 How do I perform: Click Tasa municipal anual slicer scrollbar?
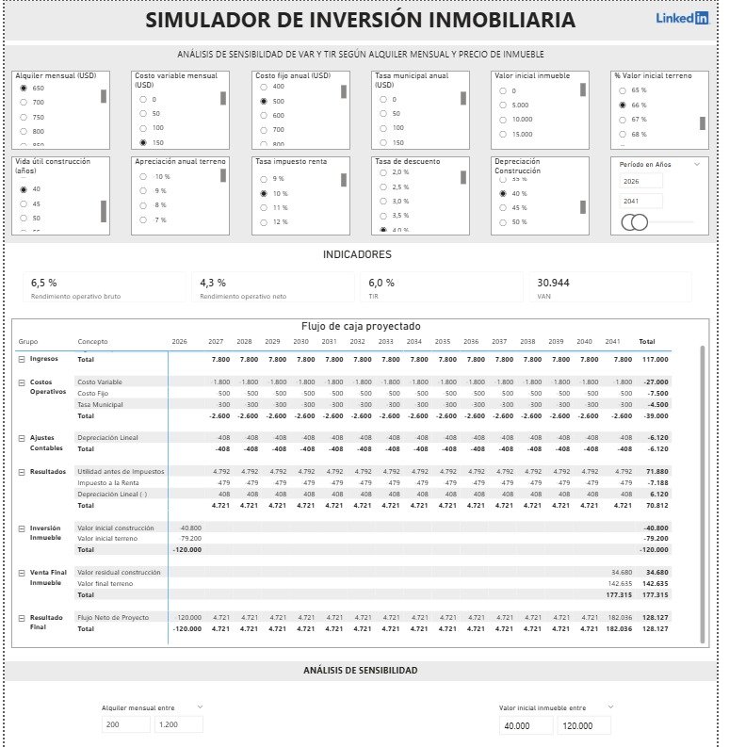[x=463, y=98]
